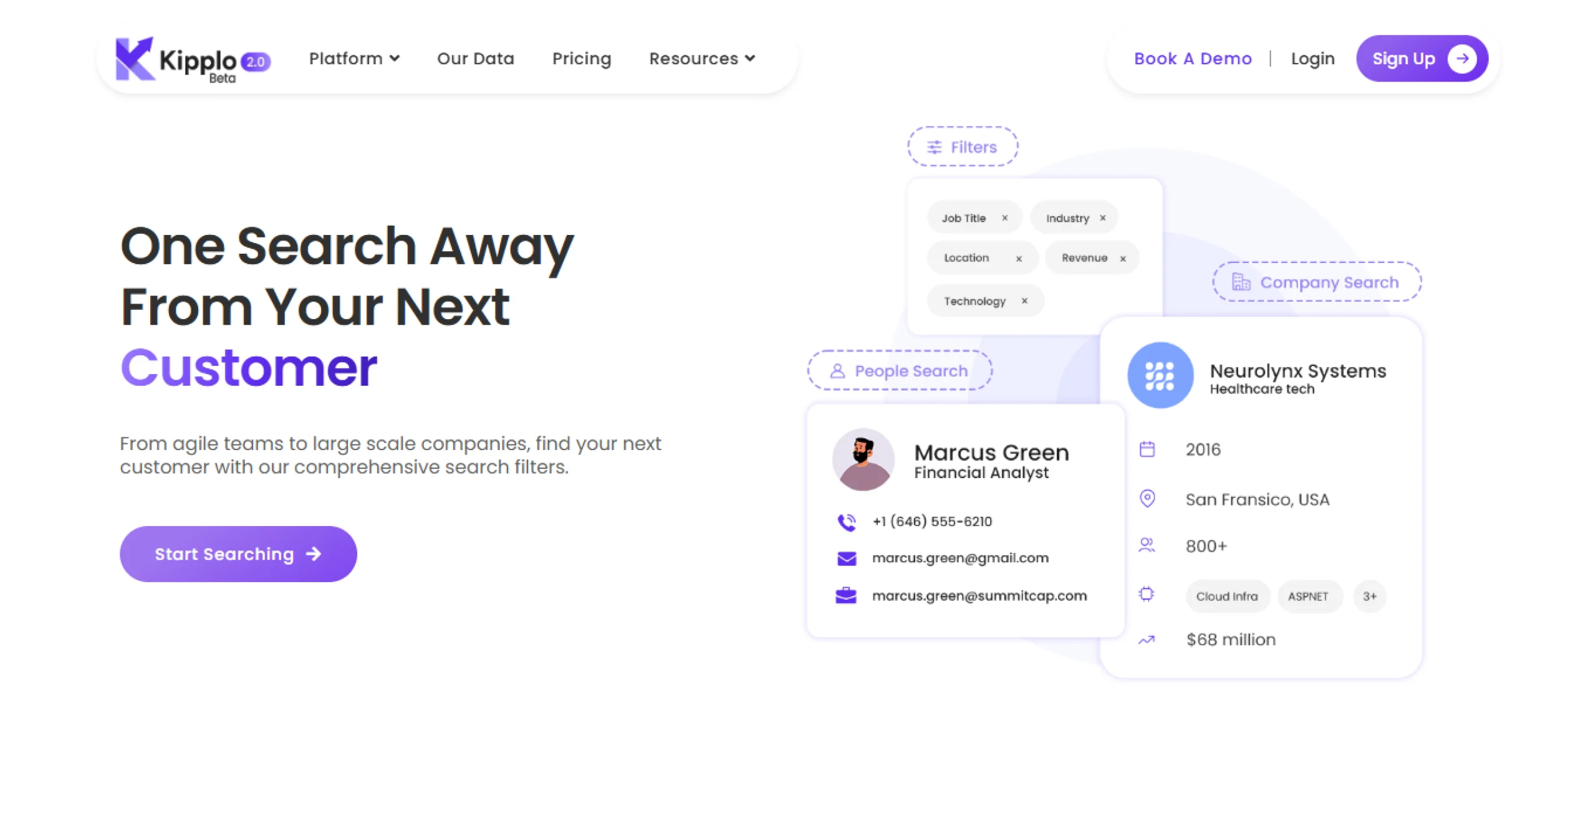
Task: Open the Pricing page
Action: coord(581,59)
